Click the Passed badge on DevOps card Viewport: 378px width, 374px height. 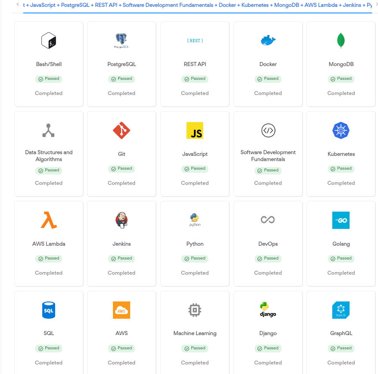pyautogui.click(x=268, y=259)
